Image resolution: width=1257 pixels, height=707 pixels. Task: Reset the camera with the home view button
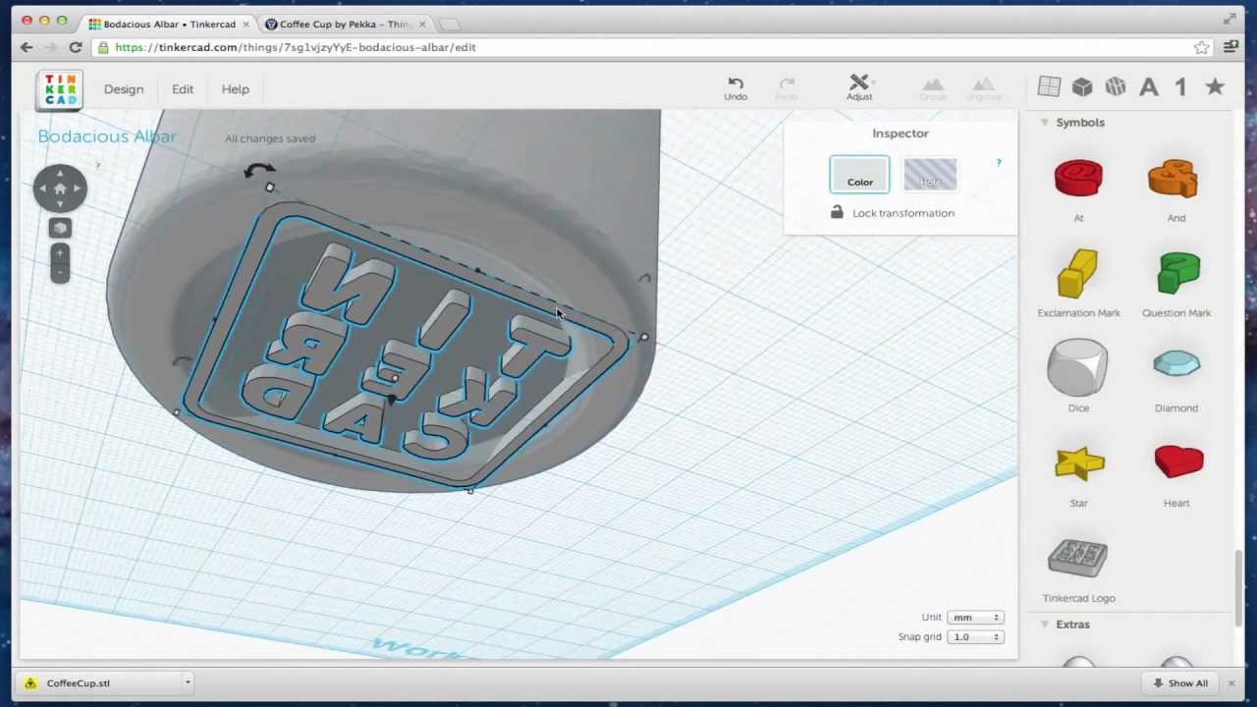tap(60, 188)
